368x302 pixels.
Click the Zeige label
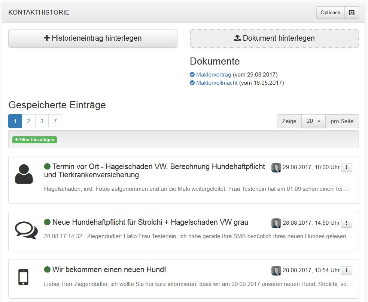click(x=289, y=121)
